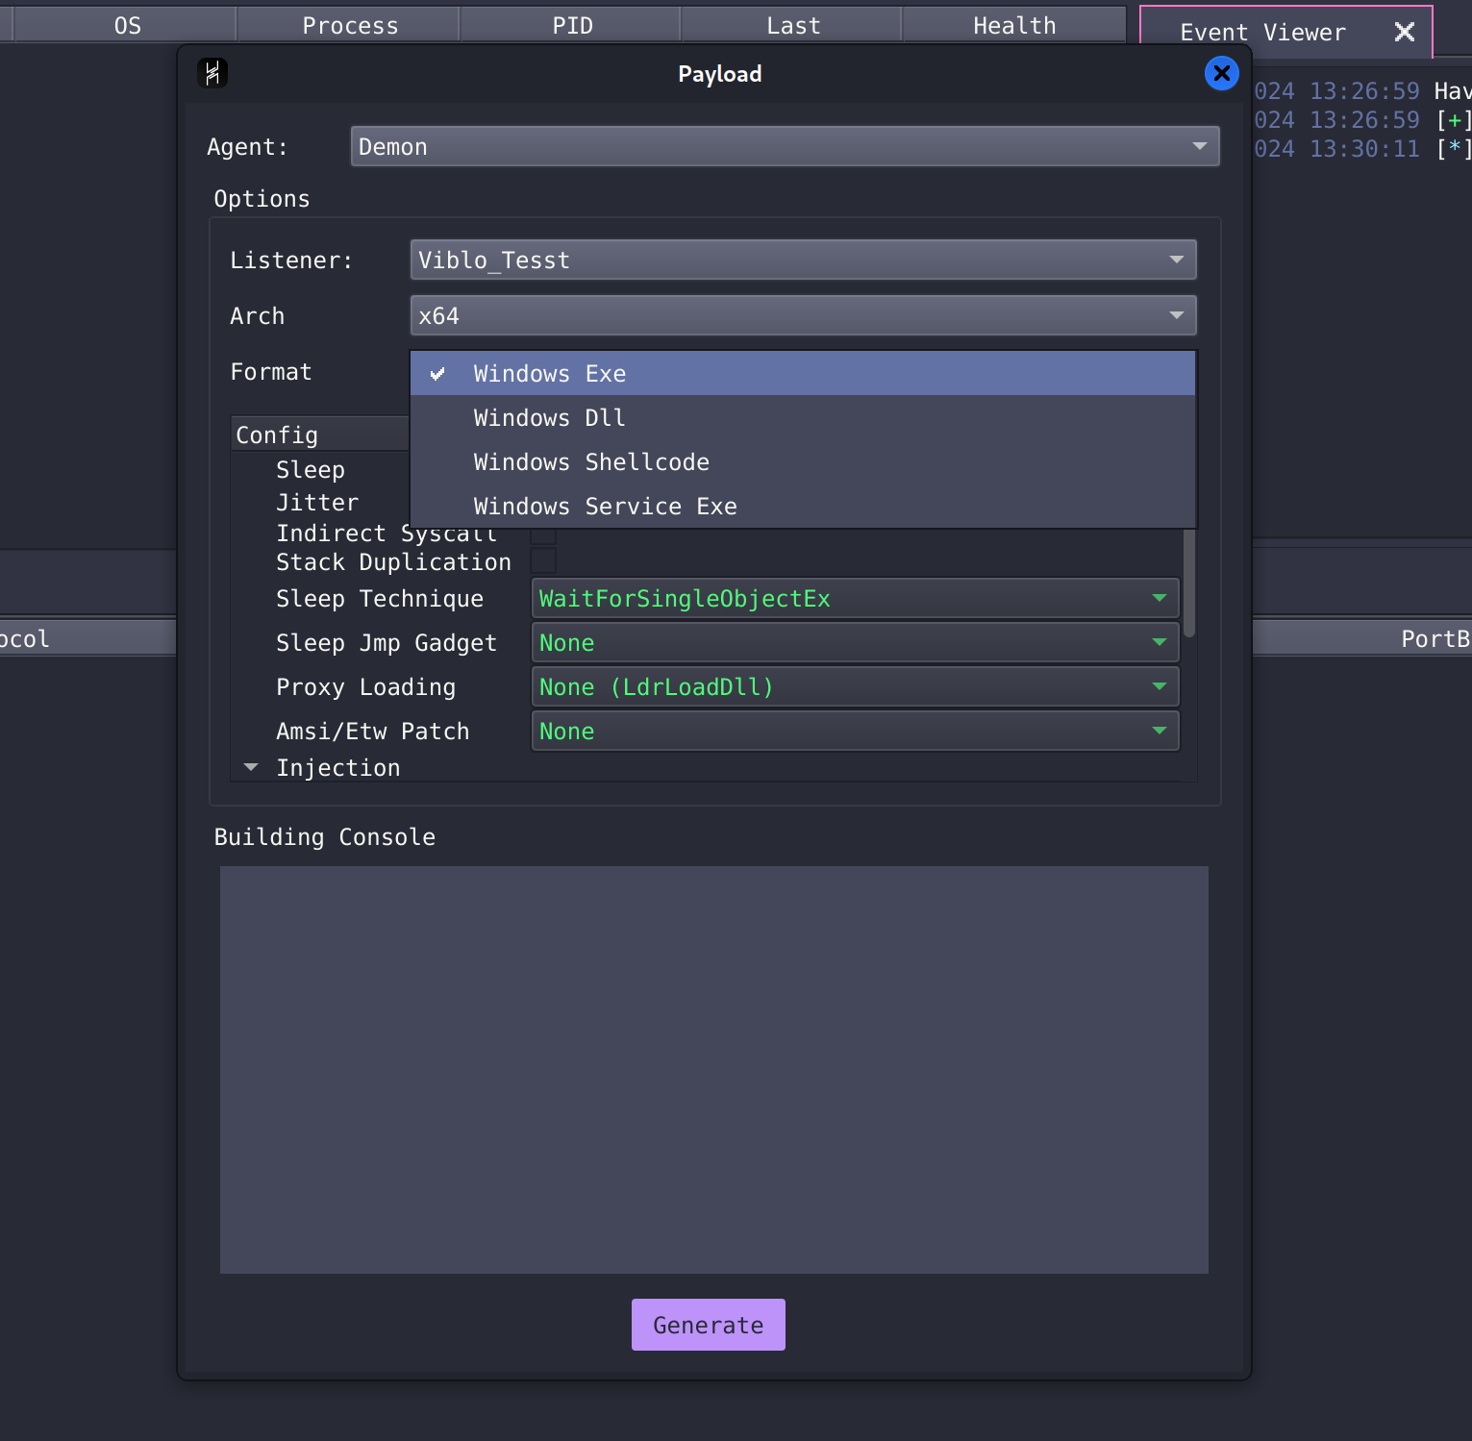1472x1441 pixels.
Task: Close the Event Viewer tab
Action: [1404, 32]
